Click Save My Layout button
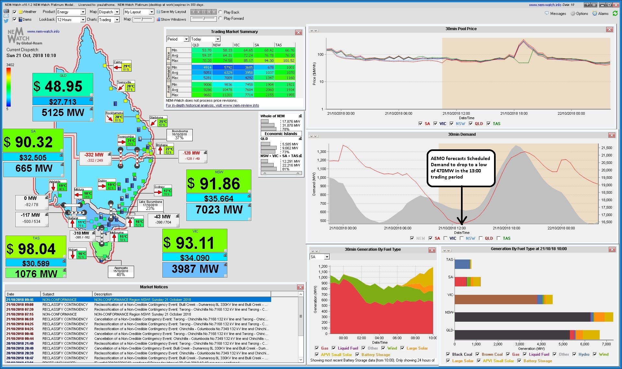This screenshot has width=622, height=369. pyautogui.click(x=171, y=12)
